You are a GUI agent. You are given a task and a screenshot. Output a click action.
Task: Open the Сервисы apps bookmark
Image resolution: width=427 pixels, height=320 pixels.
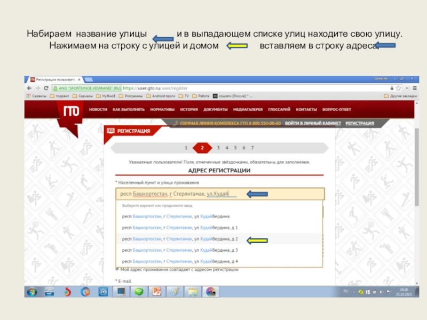pyautogui.click(x=36, y=96)
